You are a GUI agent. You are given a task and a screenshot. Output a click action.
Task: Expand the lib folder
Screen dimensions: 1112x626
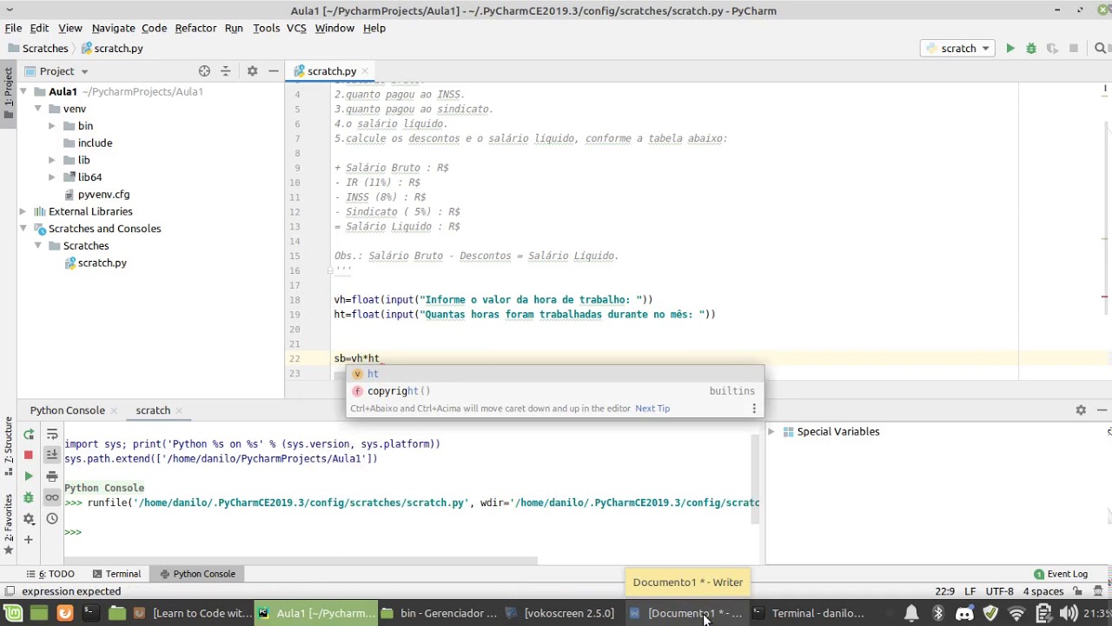(x=52, y=160)
